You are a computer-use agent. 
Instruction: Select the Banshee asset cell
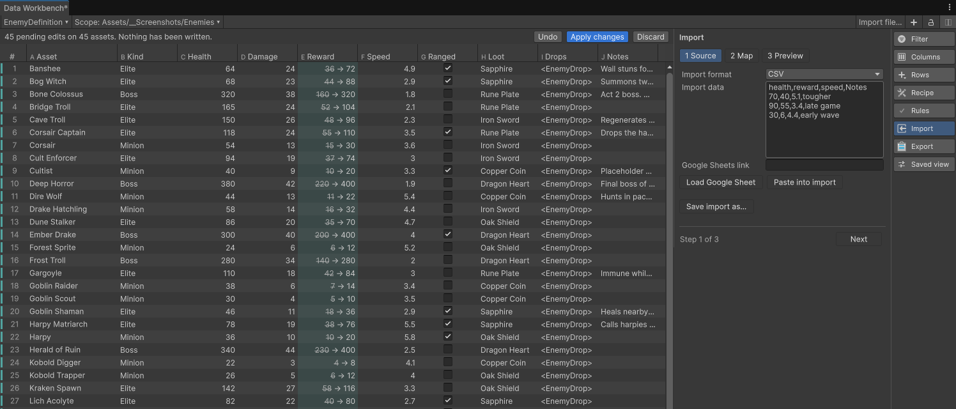[72, 68]
